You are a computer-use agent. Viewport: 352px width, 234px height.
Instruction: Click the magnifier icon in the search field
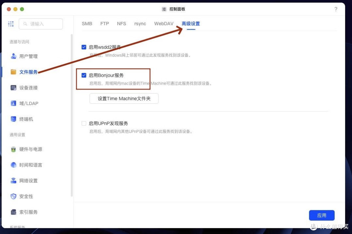click(x=25, y=24)
